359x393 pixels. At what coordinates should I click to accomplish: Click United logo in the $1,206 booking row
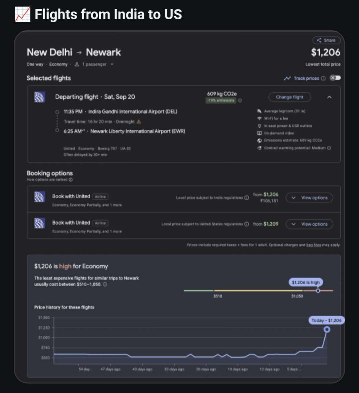tap(40, 197)
